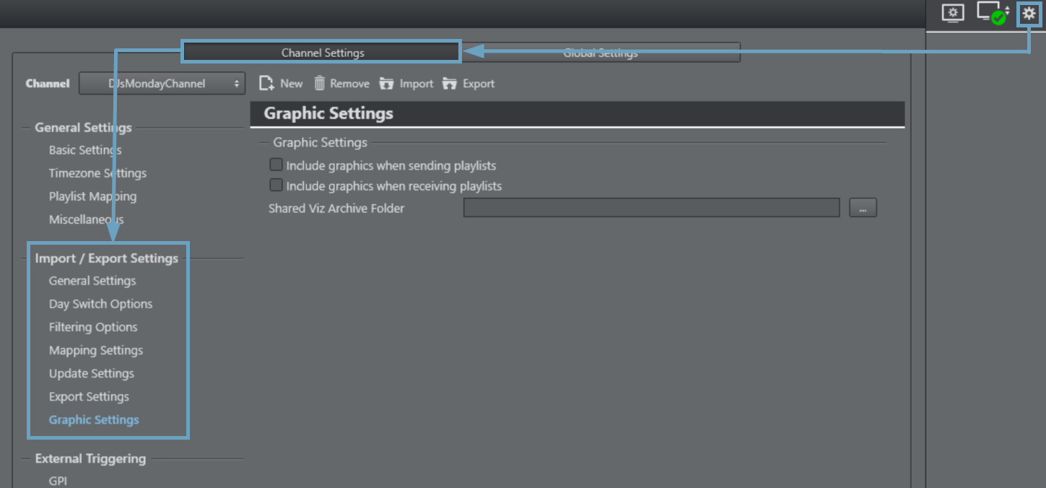Image resolution: width=1046 pixels, height=488 pixels.
Task: Open Playlist Mapping settings
Action: click(x=92, y=196)
